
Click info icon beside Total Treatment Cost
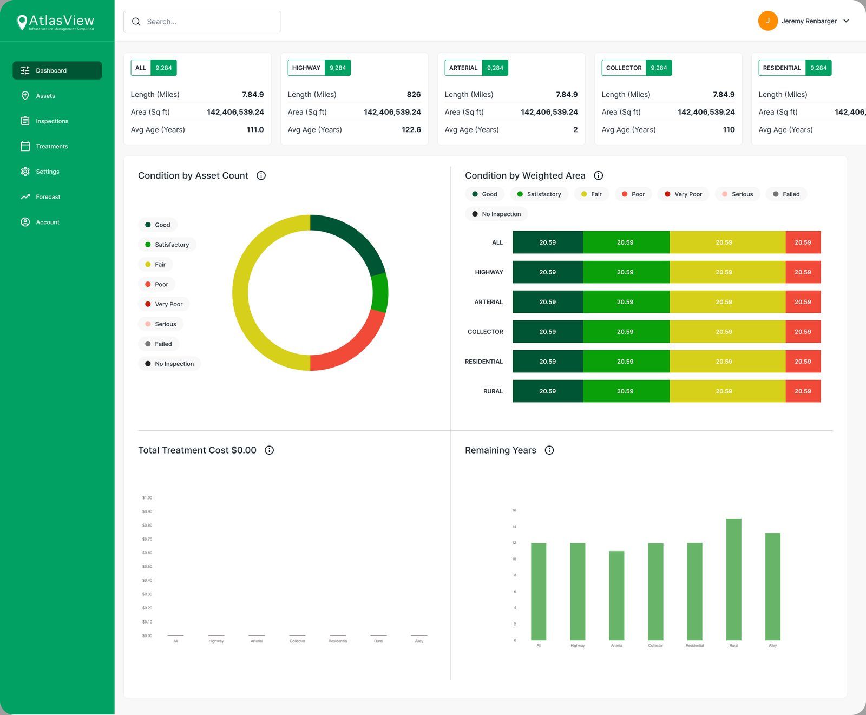point(269,450)
